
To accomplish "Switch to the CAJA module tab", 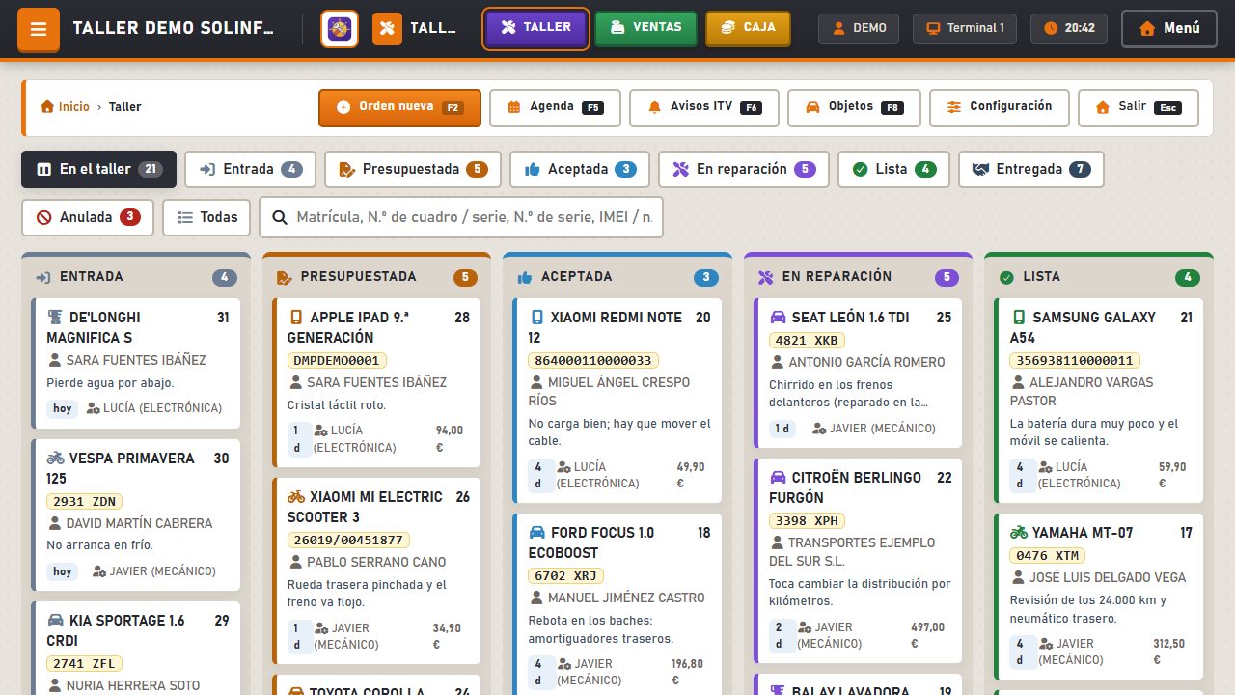I will click(x=748, y=28).
